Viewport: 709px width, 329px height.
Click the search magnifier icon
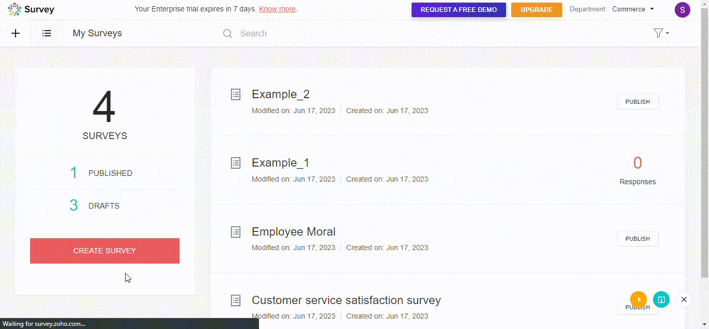point(227,33)
